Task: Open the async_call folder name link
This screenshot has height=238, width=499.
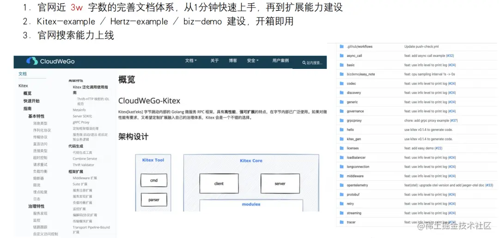Action: point(354,55)
